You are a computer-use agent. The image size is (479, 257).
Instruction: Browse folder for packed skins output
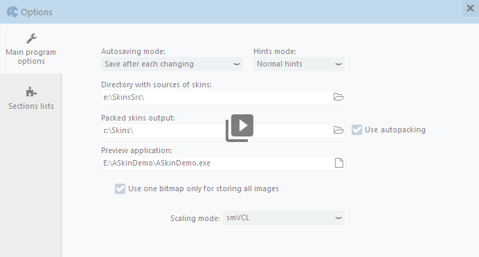click(x=338, y=130)
